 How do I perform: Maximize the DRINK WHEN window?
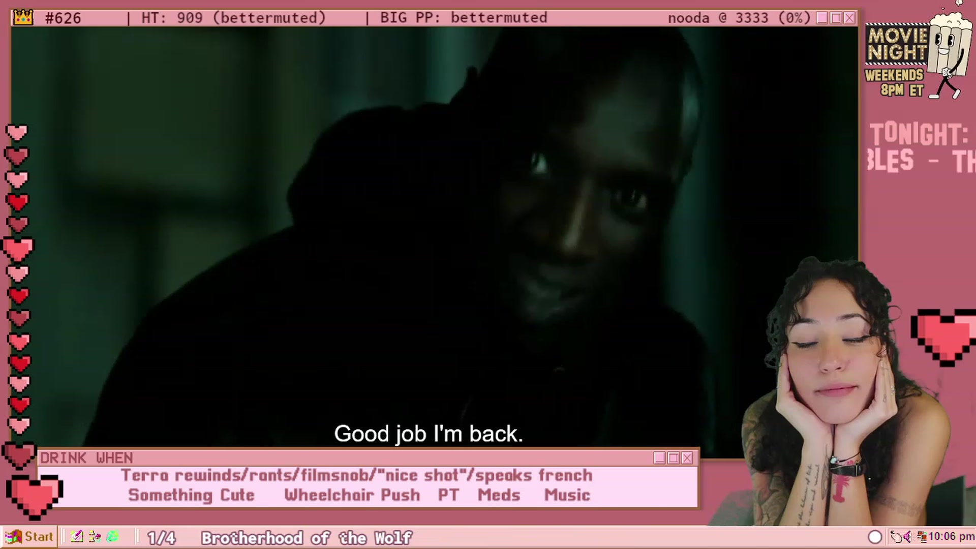click(674, 458)
